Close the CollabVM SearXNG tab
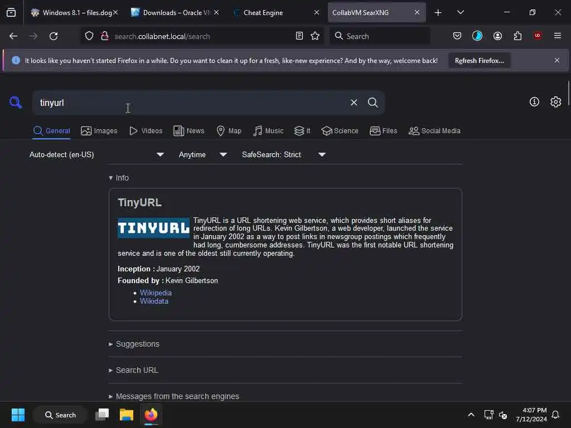Screen dimensions: 571x428 click(x=417, y=13)
